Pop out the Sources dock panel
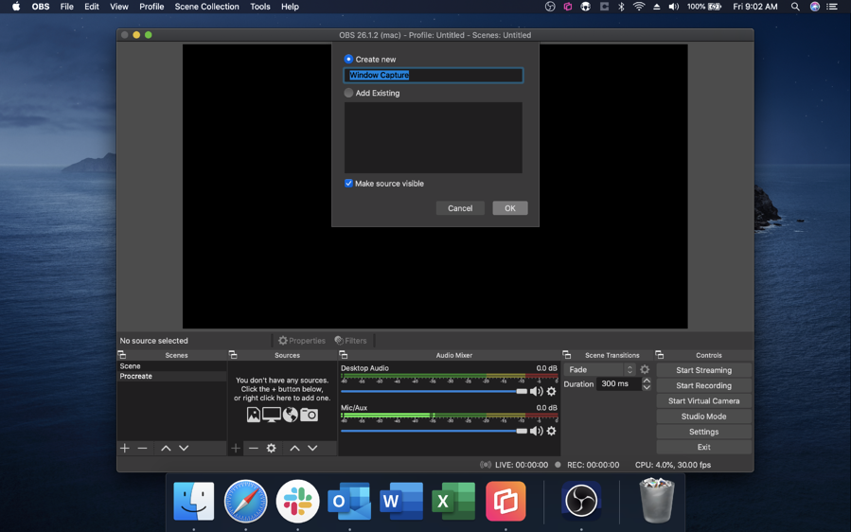Screen dimensions: 851x532 (233, 355)
